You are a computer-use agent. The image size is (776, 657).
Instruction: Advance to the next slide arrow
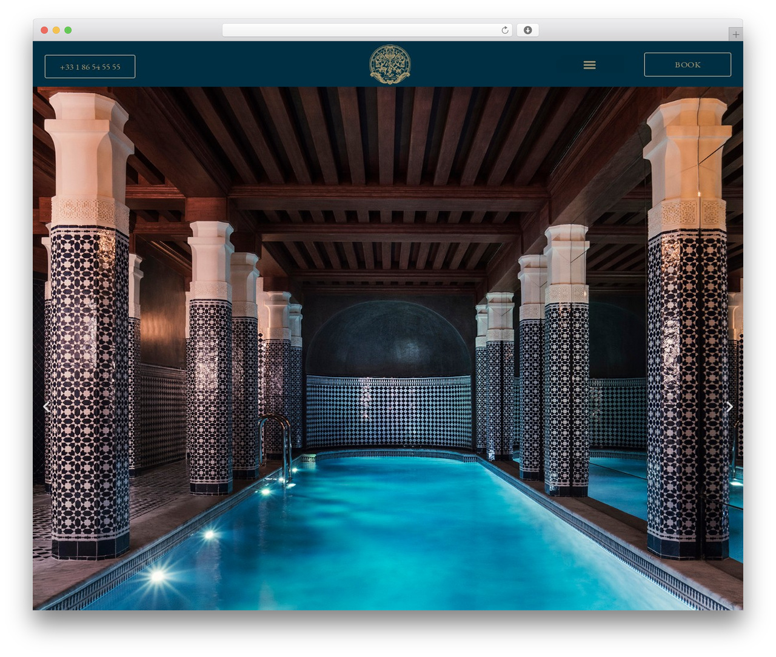point(729,407)
